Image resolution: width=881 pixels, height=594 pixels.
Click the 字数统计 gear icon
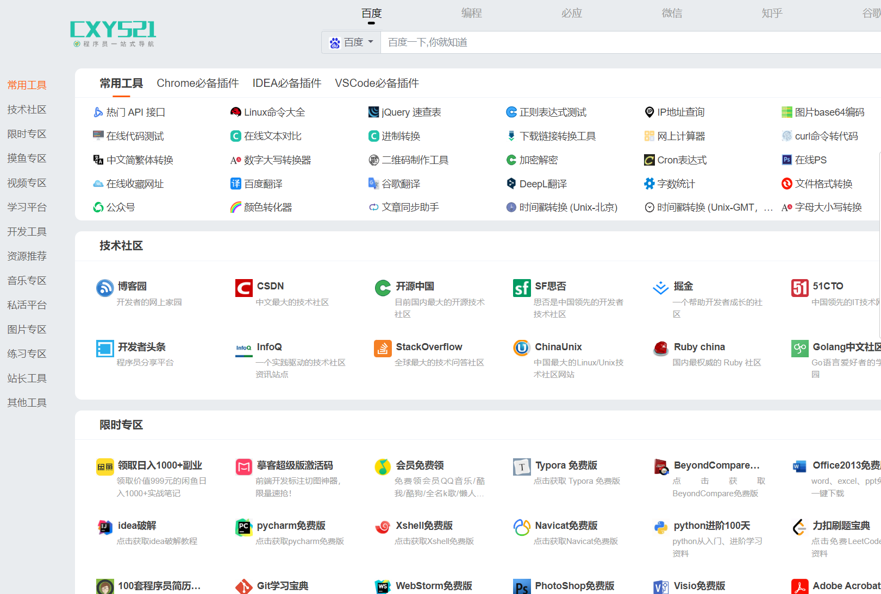point(649,184)
